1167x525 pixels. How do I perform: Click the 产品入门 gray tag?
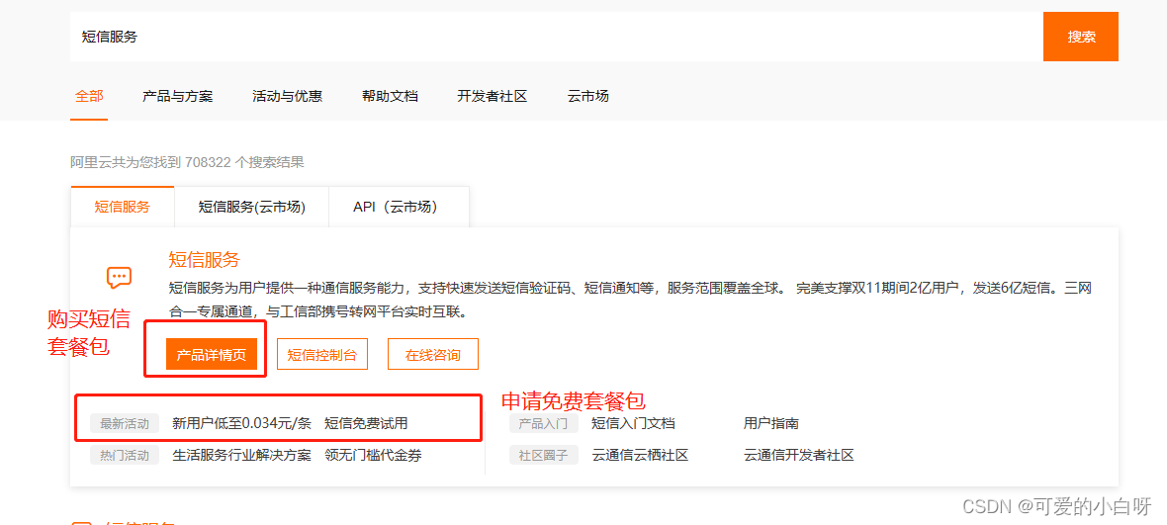click(x=544, y=424)
